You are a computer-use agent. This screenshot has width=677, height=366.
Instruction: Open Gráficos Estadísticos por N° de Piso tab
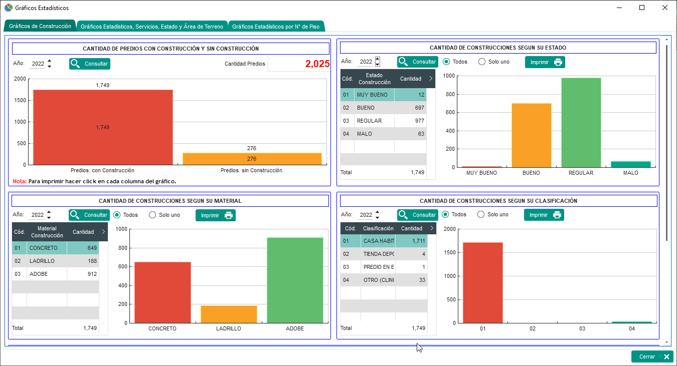(275, 27)
